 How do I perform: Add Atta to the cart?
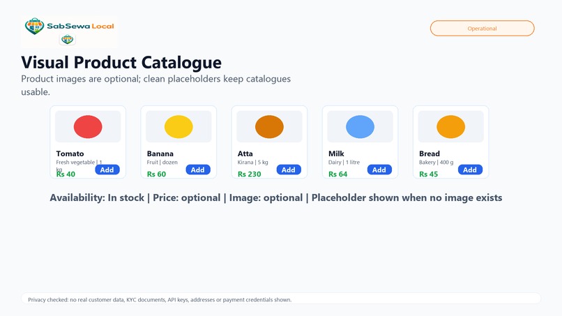289,170
